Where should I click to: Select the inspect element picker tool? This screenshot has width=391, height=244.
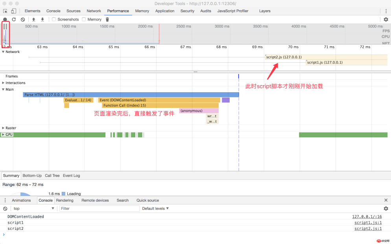point(5,11)
